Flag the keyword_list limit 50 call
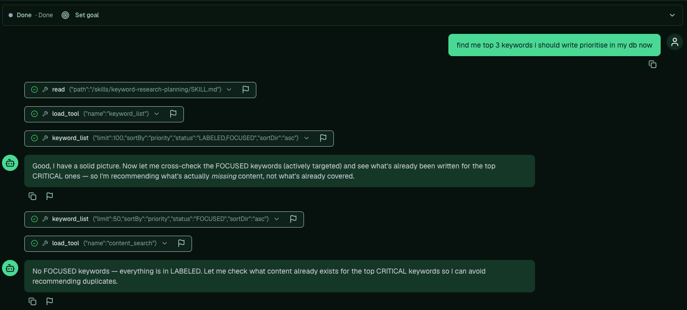687x310 pixels. click(293, 219)
